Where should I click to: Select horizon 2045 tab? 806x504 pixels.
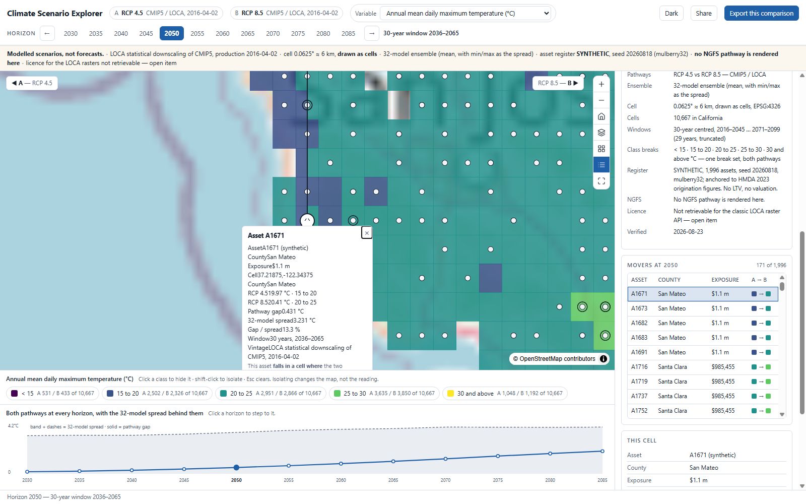[146, 34]
